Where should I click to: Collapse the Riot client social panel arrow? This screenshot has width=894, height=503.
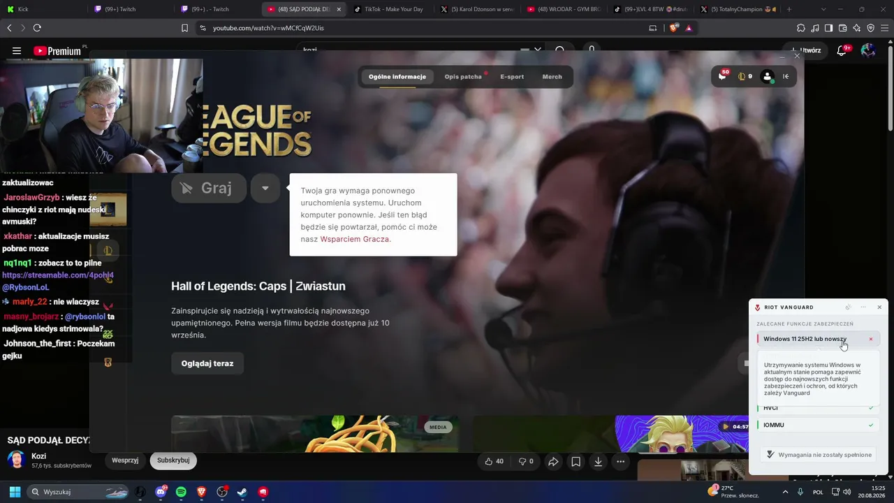pyautogui.click(x=786, y=77)
